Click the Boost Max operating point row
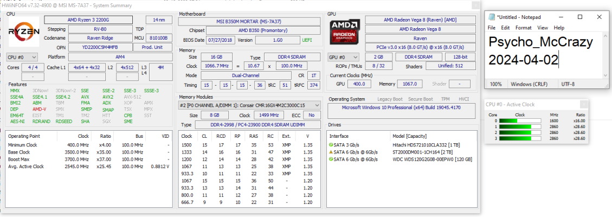 [89, 159]
